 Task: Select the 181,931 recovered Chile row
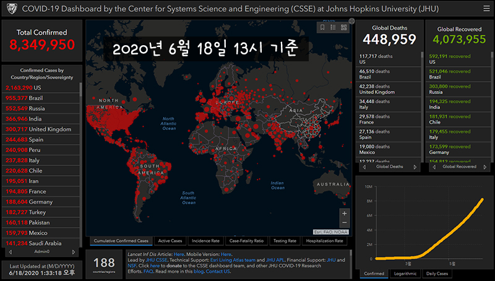458,119
